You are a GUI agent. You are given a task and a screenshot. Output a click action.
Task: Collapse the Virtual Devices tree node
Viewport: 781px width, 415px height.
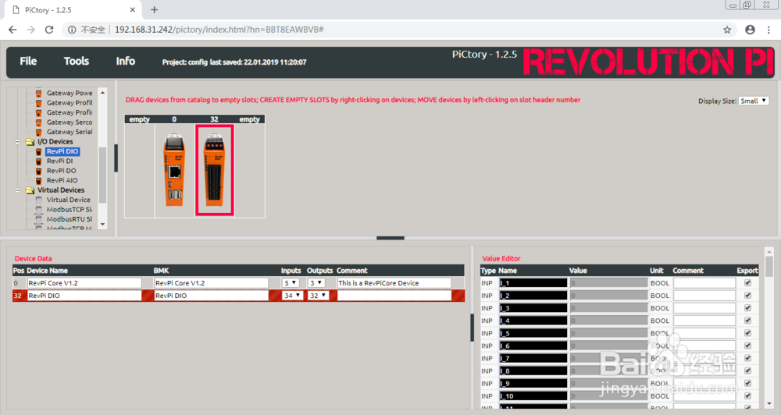(x=17, y=190)
